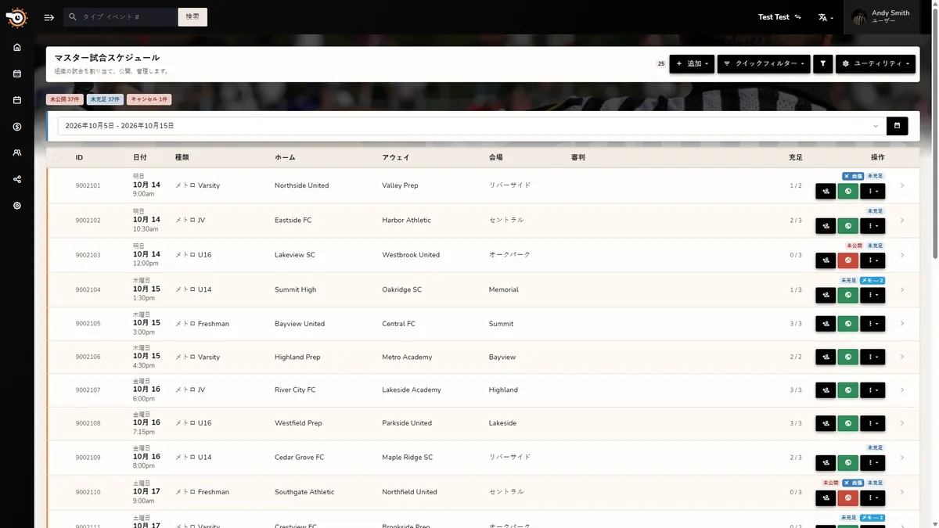Expand row chevron for game 9002102
The image size is (939, 528).
coord(902,221)
